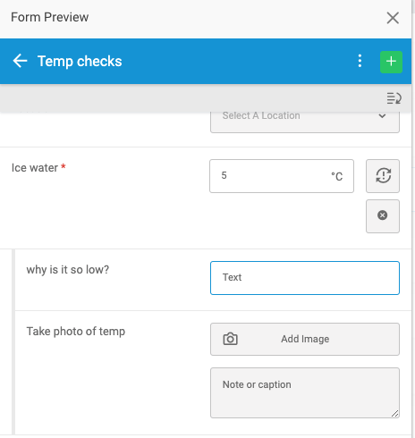The height and width of the screenshot is (438, 415).
Task: Click the 'why is it so low?' label
Action: (68, 270)
